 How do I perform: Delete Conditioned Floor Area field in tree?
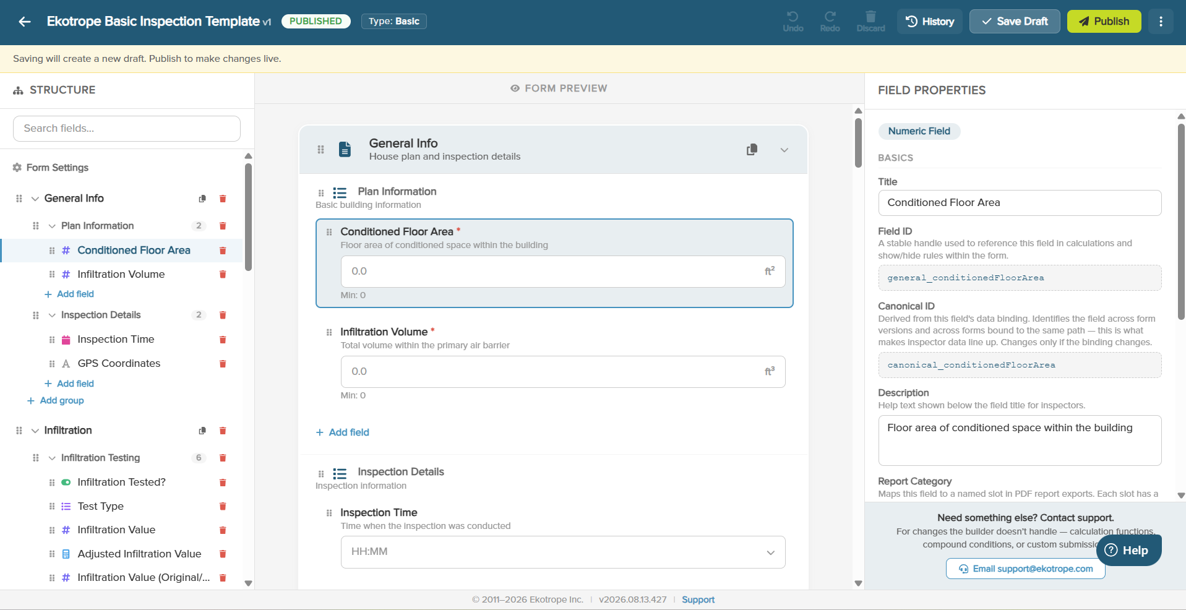pyautogui.click(x=223, y=251)
